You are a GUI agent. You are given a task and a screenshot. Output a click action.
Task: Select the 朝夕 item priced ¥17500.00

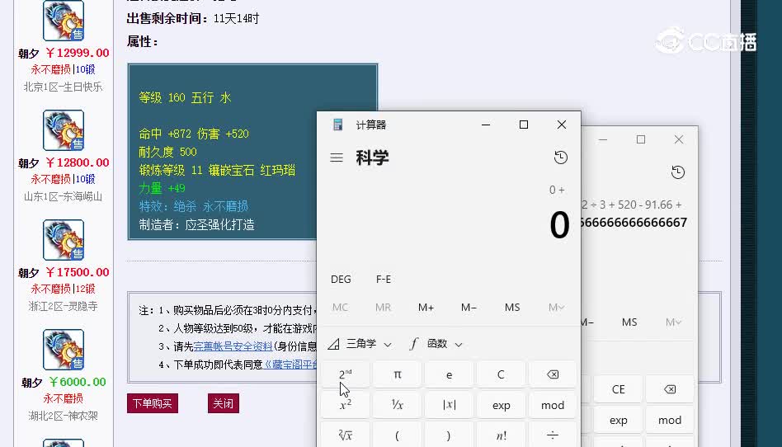point(64,240)
